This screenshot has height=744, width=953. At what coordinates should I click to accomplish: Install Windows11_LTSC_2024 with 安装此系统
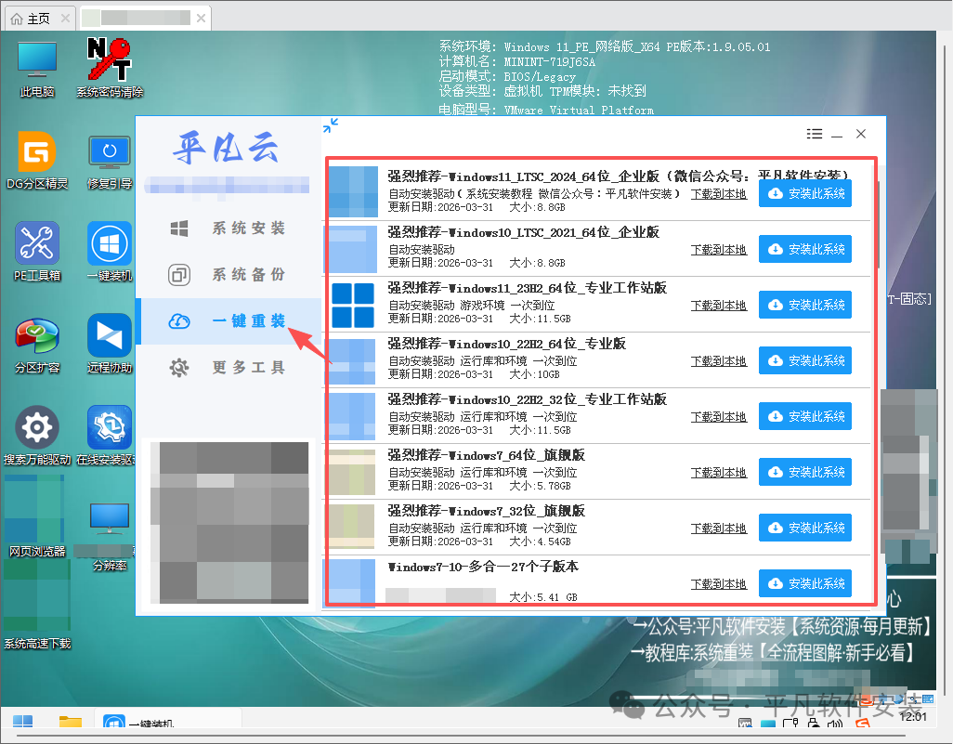click(805, 193)
